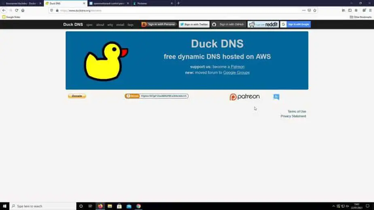Viewport: 374px width, 210px height.
Task: Open the 'install' page in navbar
Action: click(120, 25)
